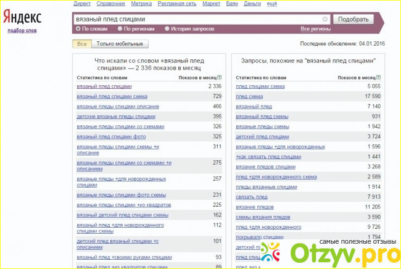401x269 pixels.
Task: Select the 'По регионам' radio button
Action: 120,28
